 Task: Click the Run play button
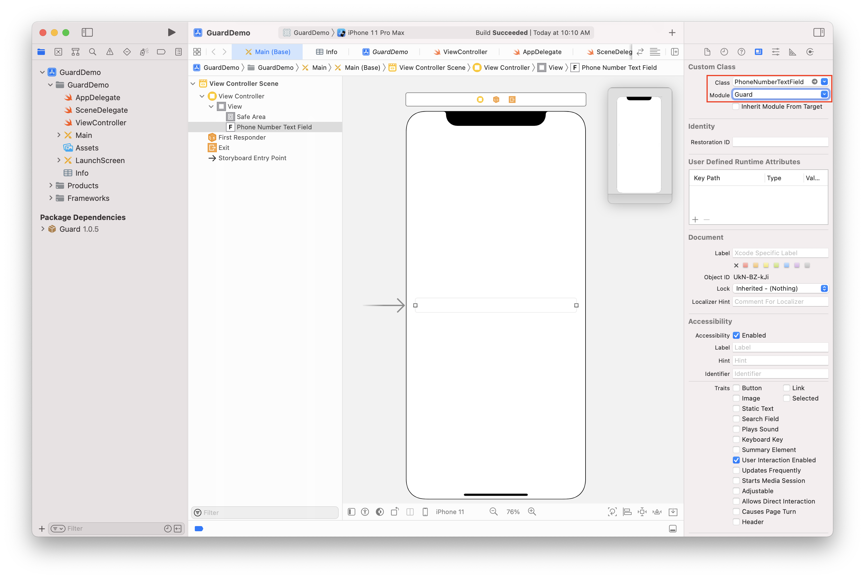click(x=171, y=33)
